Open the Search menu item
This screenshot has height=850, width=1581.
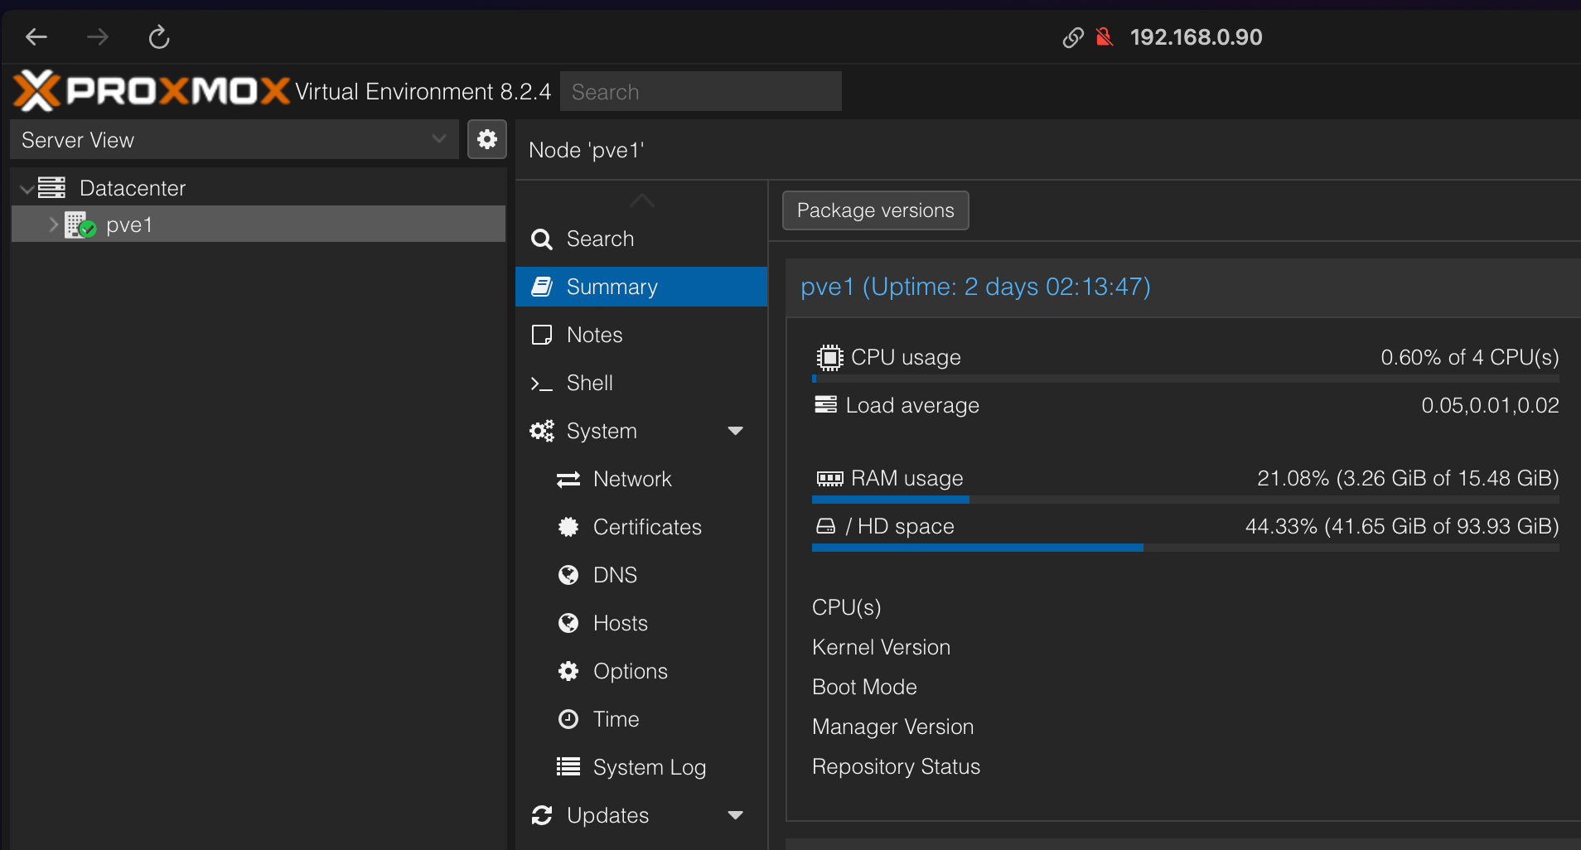tap(641, 239)
